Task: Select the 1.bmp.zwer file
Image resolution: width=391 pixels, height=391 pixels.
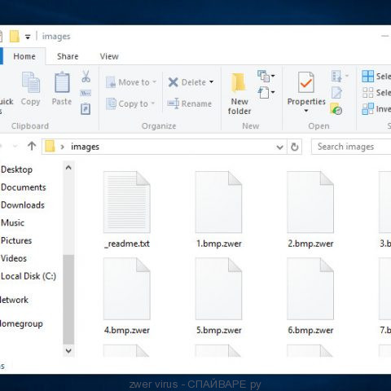Action: tap(218, 209)
